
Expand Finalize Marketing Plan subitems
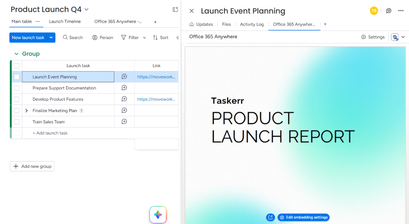27,110
